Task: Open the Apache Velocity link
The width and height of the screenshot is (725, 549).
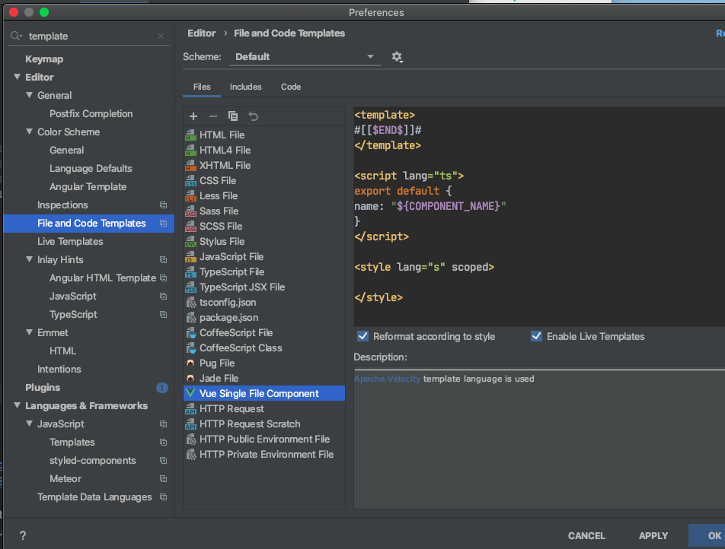Action: click(388, 379)
